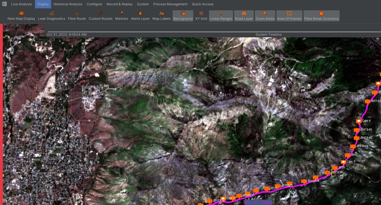Click the application logo in the top-left corner

tap(4, 4)
